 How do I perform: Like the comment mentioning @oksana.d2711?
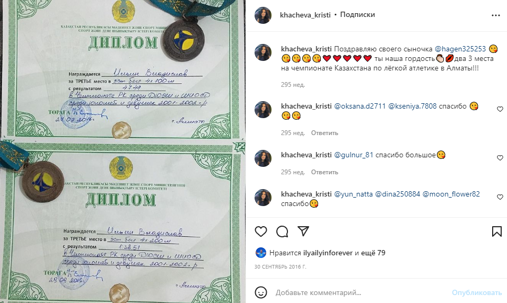point(500,109)
